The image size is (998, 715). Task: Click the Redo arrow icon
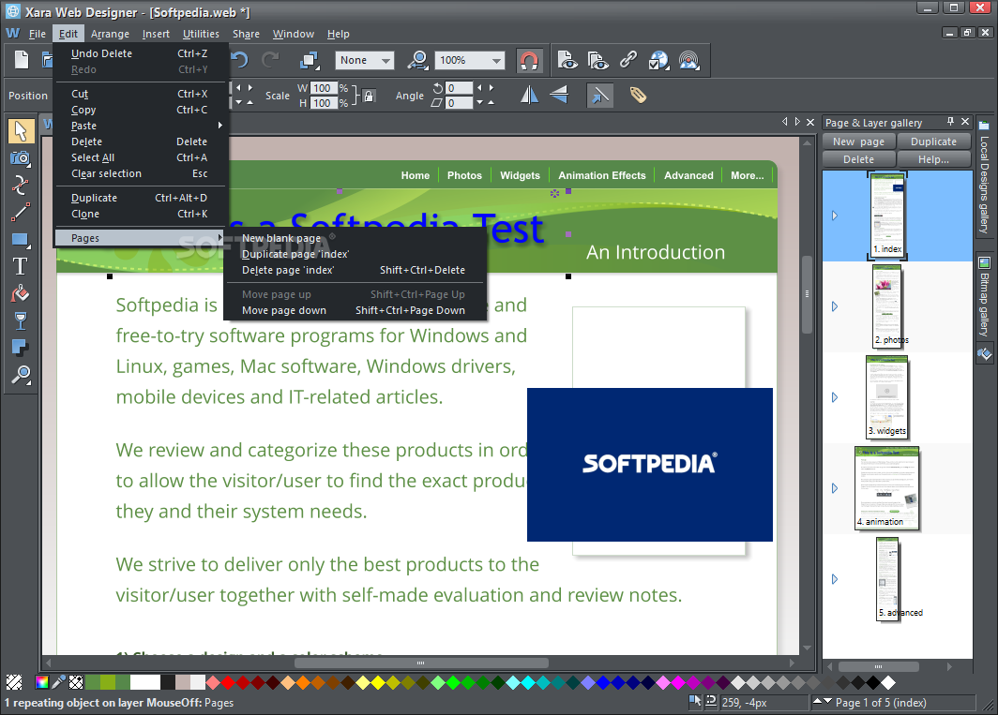tap(270, 60)
